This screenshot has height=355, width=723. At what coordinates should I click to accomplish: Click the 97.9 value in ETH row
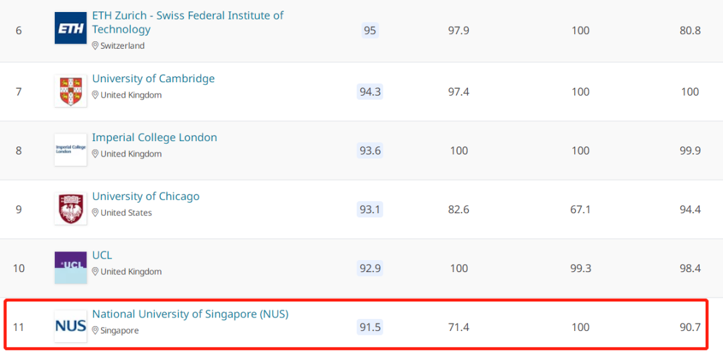459,31
